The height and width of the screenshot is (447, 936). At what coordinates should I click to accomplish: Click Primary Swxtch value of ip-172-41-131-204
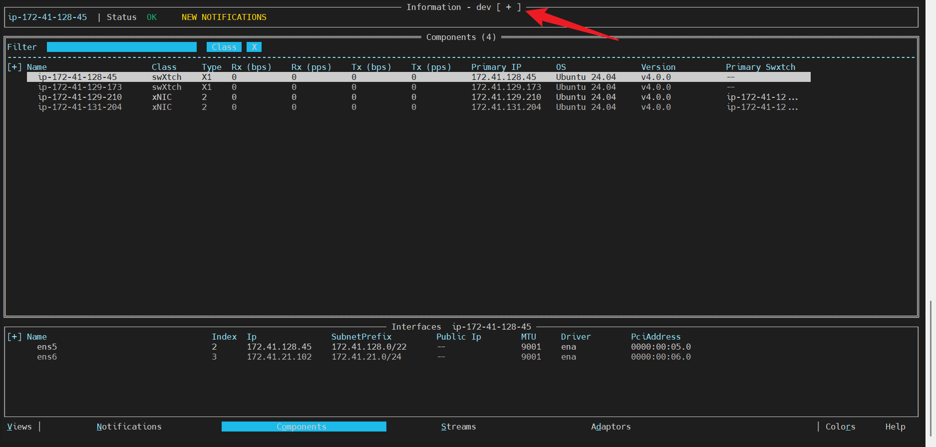[x=762, y=107]
